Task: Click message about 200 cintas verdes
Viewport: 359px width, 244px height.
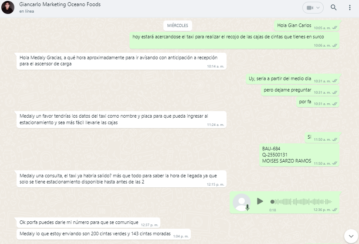Action: (95, 234)
